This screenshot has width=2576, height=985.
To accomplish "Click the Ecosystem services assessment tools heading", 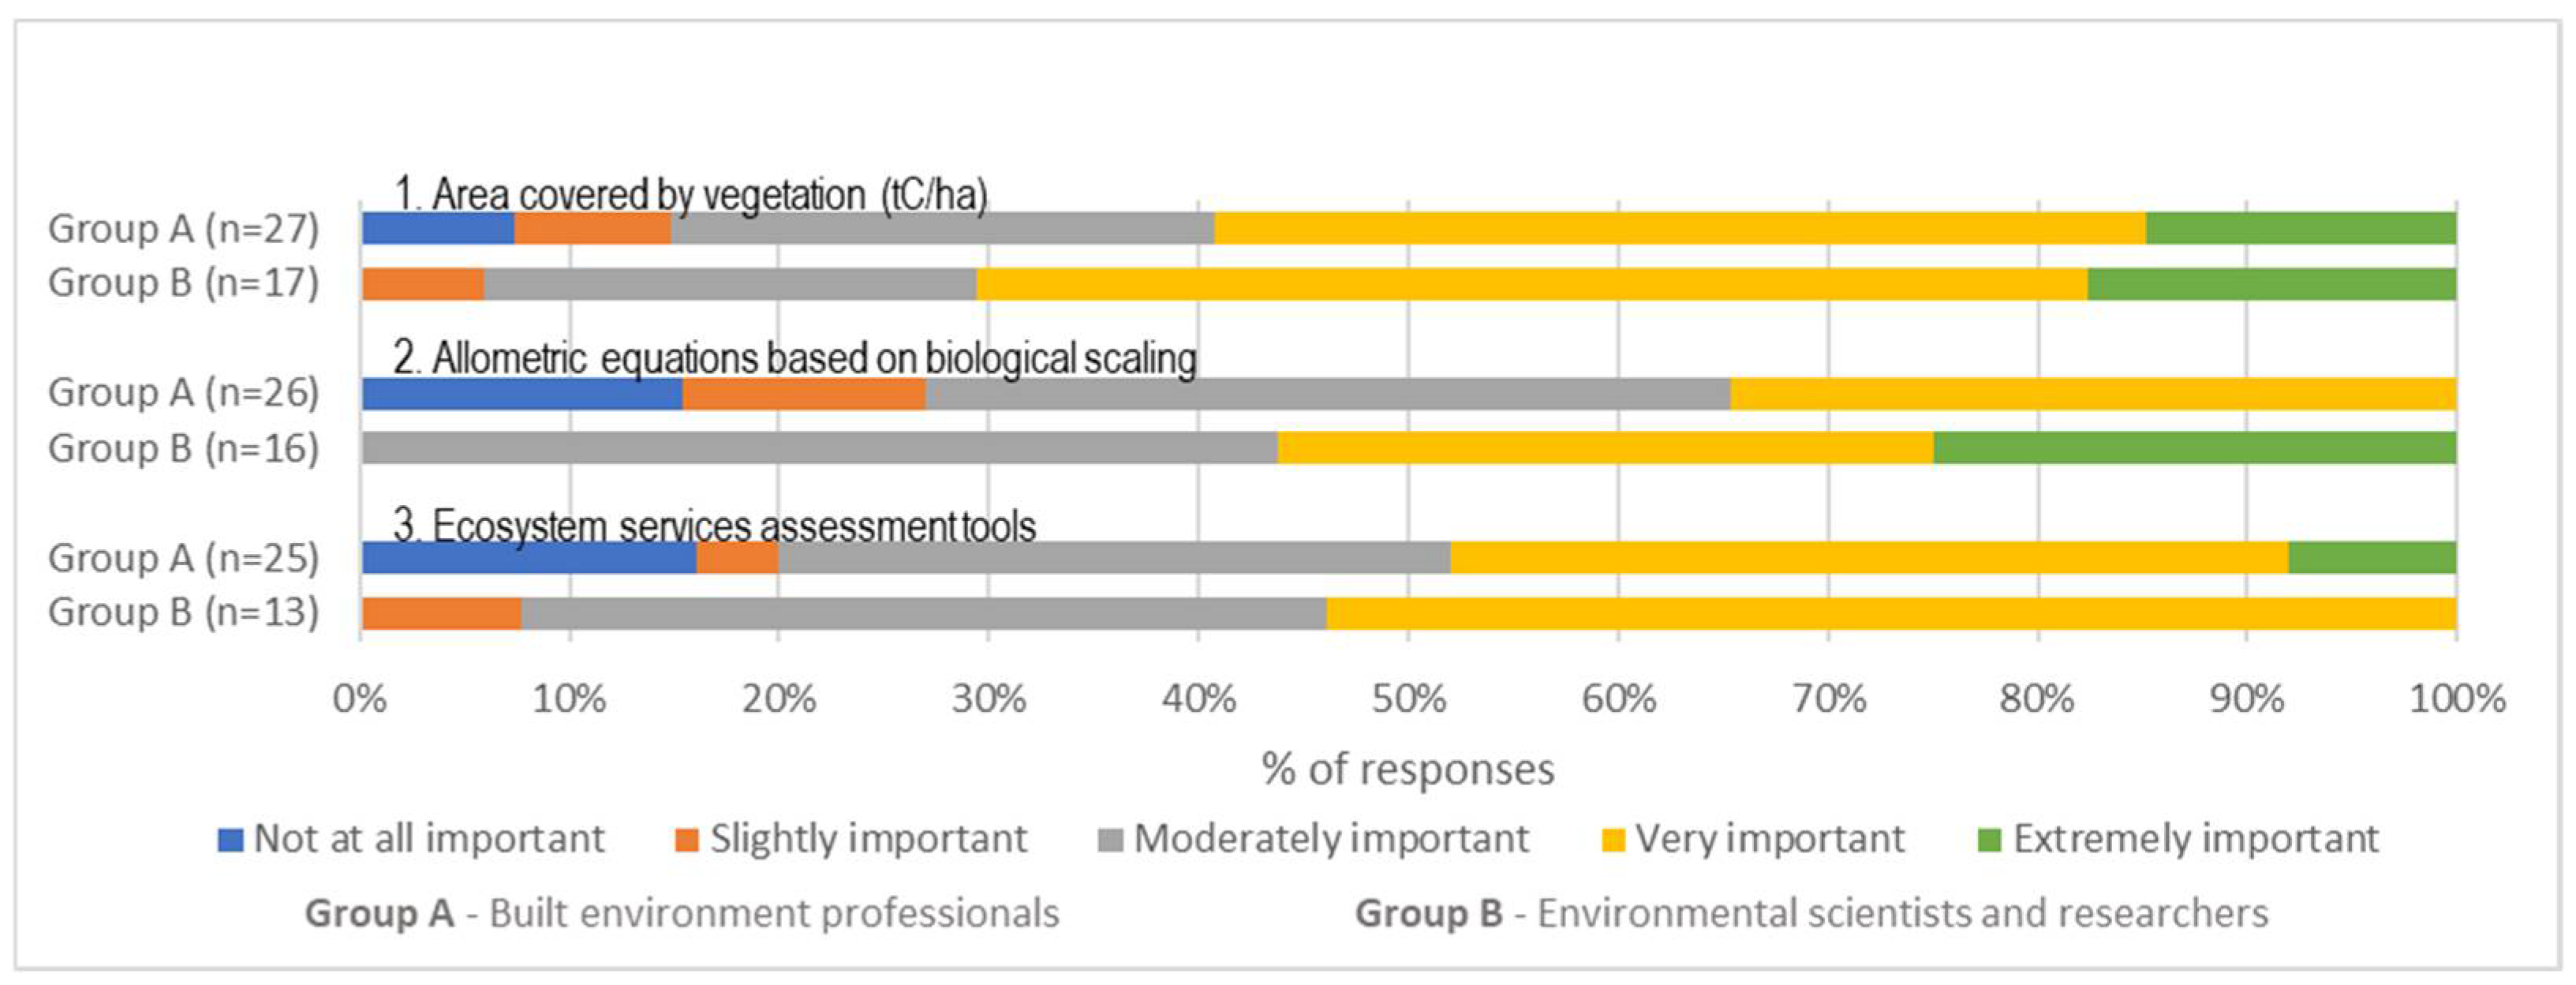I will [x=715, y=526].
